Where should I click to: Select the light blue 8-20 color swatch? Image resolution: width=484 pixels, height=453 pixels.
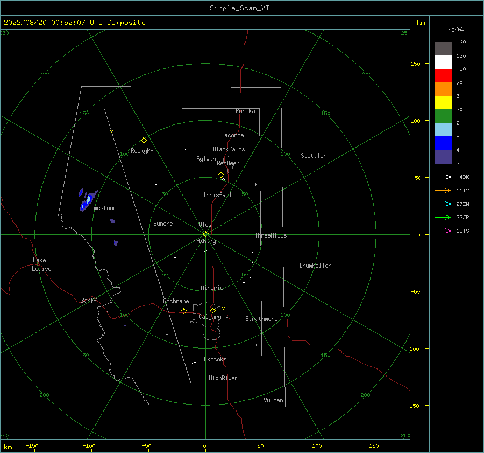pos(443,130)
